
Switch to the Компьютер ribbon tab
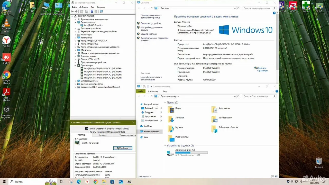(x=153, y=91)
